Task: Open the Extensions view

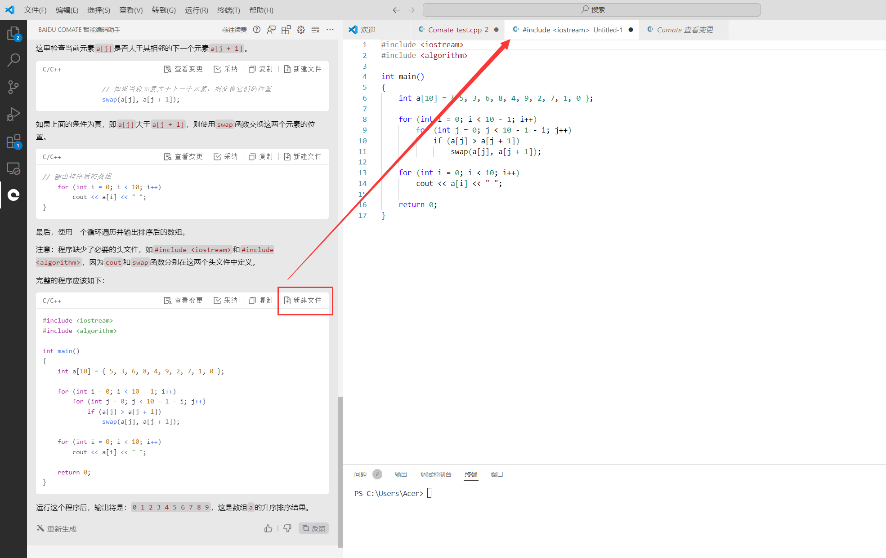Action: pyautogui.click(x=13, y=142)
